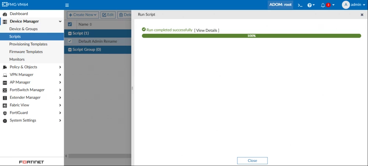Collapse the Script Group (0) section
Screen dimensions: 368x166
pos(70,50)
